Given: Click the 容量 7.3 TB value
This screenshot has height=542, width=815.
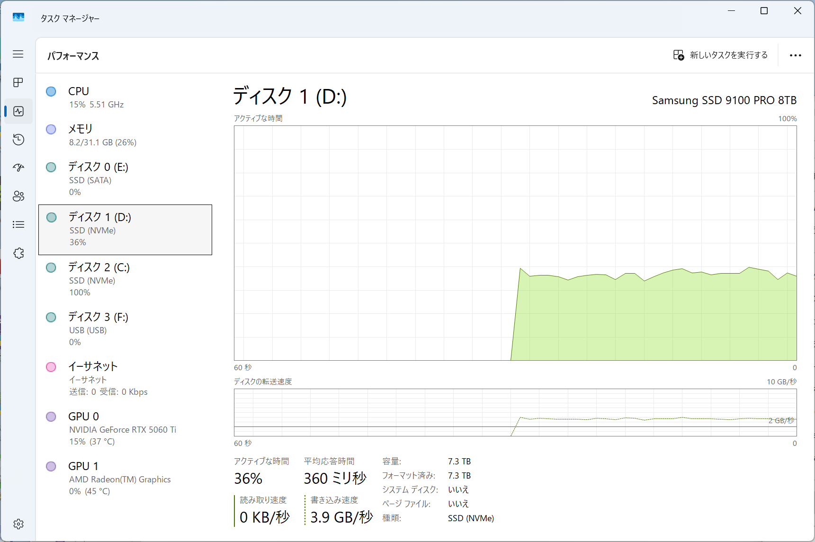Looking at the screenshot, I should 459,462.
